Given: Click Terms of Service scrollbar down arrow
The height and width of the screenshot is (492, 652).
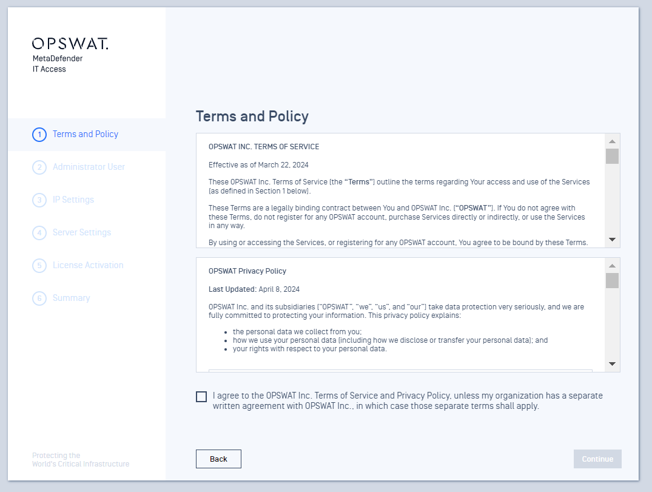Looking at the screenshot, I should pyautogui.click(x=612, y=240).
